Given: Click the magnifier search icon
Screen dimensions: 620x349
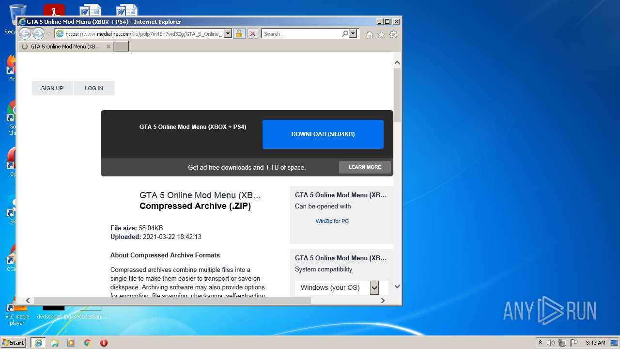Looking at the screenshot, I should coord(345,34).
